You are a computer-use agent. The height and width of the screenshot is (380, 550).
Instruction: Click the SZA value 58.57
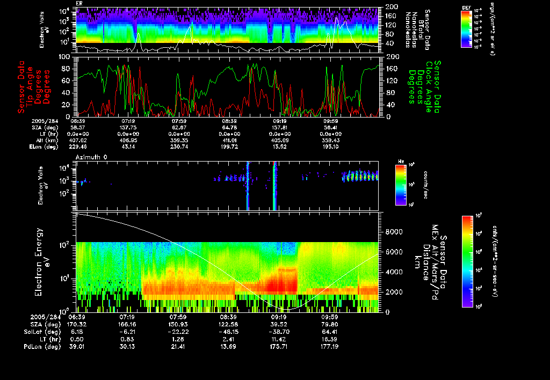pos(78,128)
